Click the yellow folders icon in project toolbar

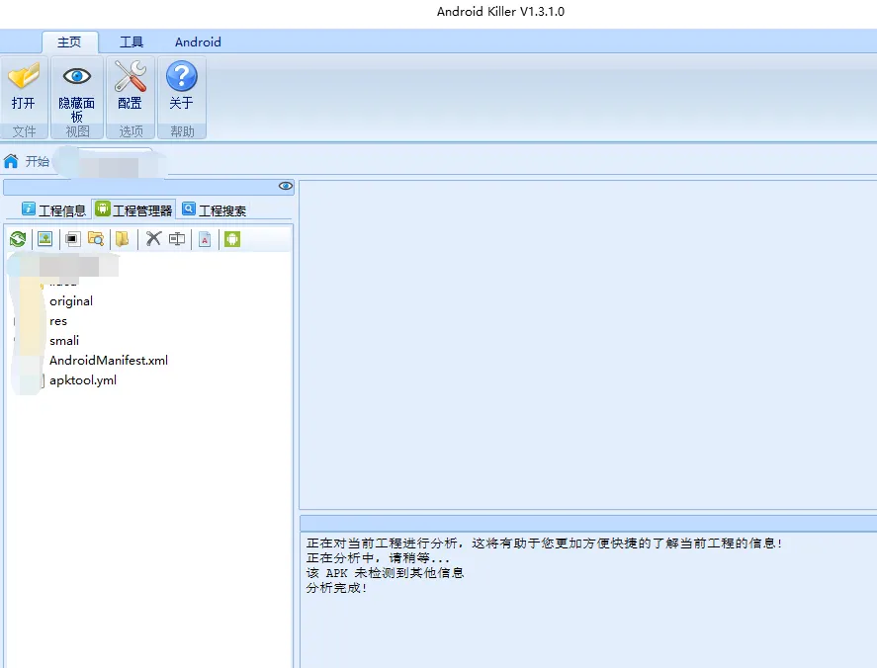click(x=122, y=238)
